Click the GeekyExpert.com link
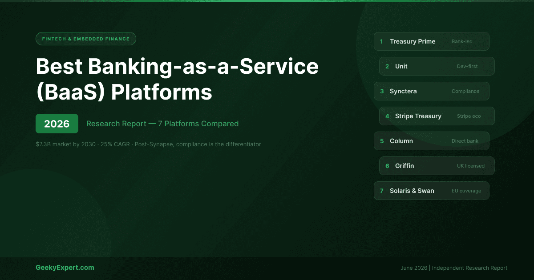Screen dimensions: 534x280 click(x=65, y=268)
